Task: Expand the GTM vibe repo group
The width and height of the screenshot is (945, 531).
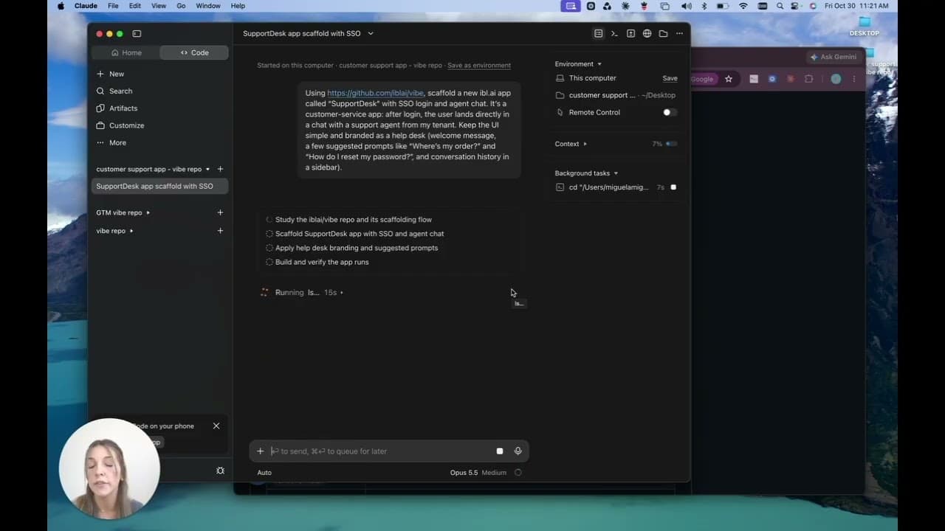Action: click(148, 212)
